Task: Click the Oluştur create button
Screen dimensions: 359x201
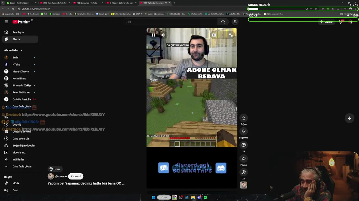Action: (326, 22)
